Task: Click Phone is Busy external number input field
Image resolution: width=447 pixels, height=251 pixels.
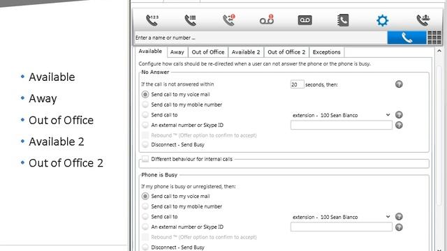Action: click(342, 227)
